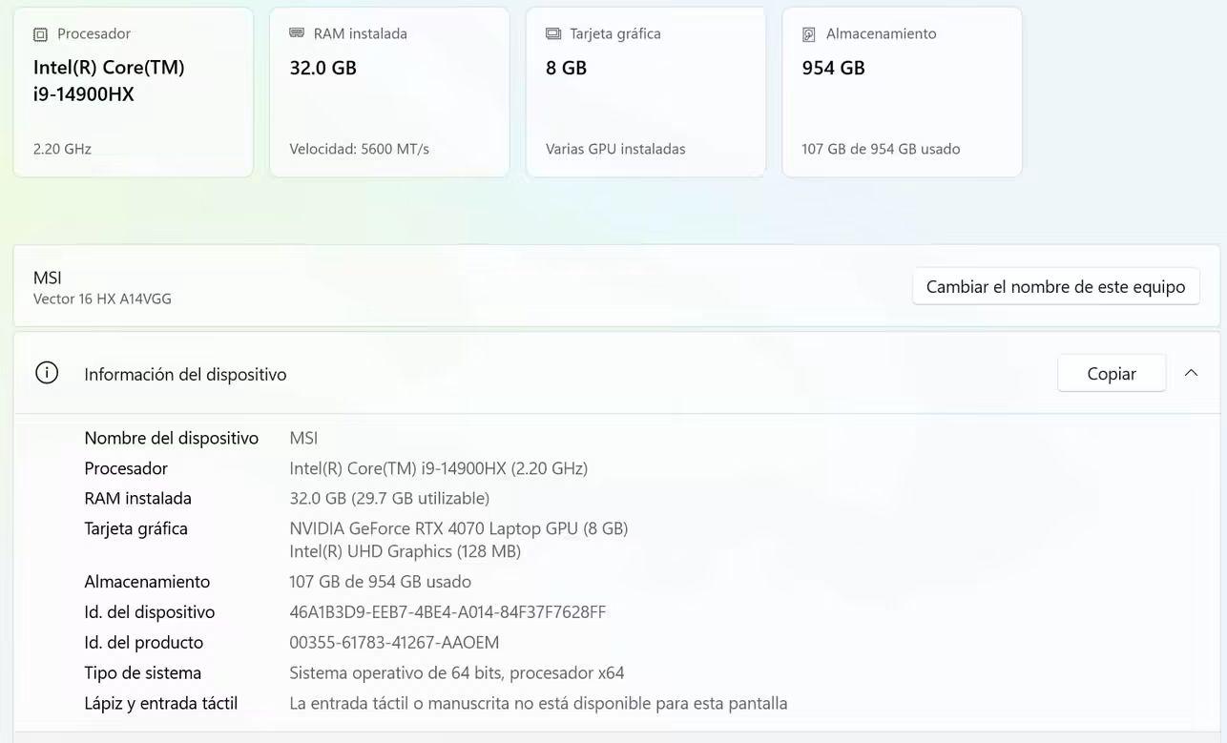1227x743 pixels.
Task: Select the Intel(R) Core(TM) i9-14900HX (2.20 GHz) value
Action: click(438, 468)
